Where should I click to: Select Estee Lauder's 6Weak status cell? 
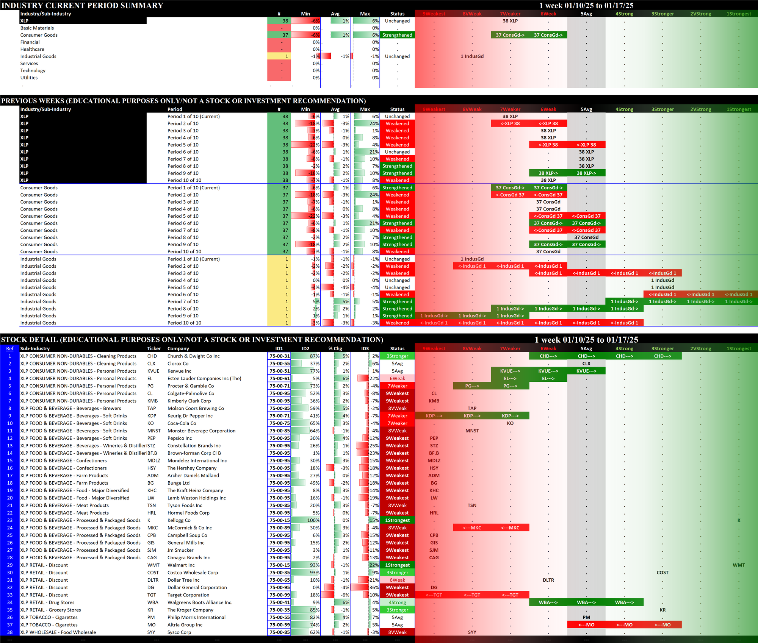[397, 378]
